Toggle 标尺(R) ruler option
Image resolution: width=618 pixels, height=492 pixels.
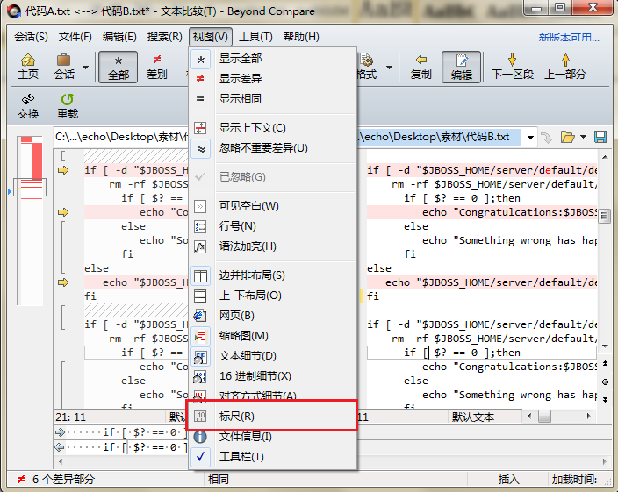pyautogui.click(x=273, y=416)
